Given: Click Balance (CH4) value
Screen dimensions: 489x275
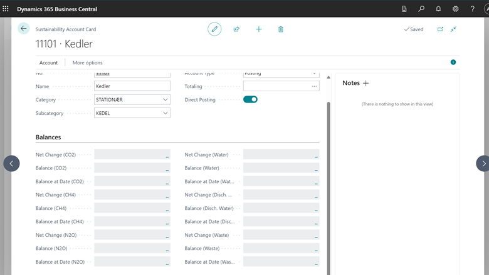Looking at the screenshot, I should click(x=132, y=208).
